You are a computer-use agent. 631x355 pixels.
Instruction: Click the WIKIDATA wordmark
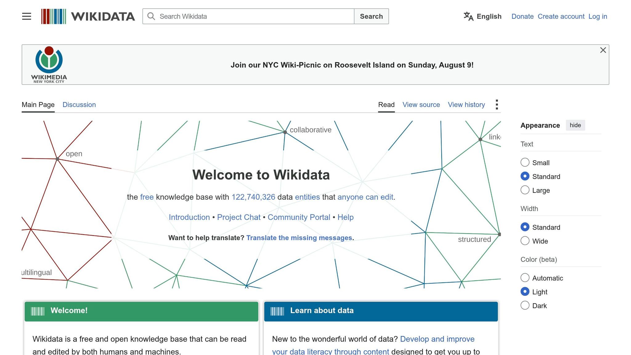coord(103,16)
